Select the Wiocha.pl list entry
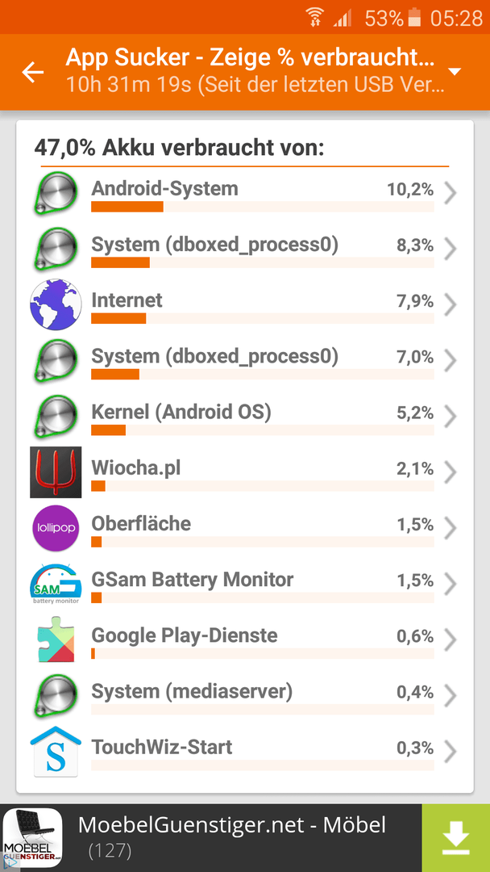The image size is (490, 872). click(245, 472)
